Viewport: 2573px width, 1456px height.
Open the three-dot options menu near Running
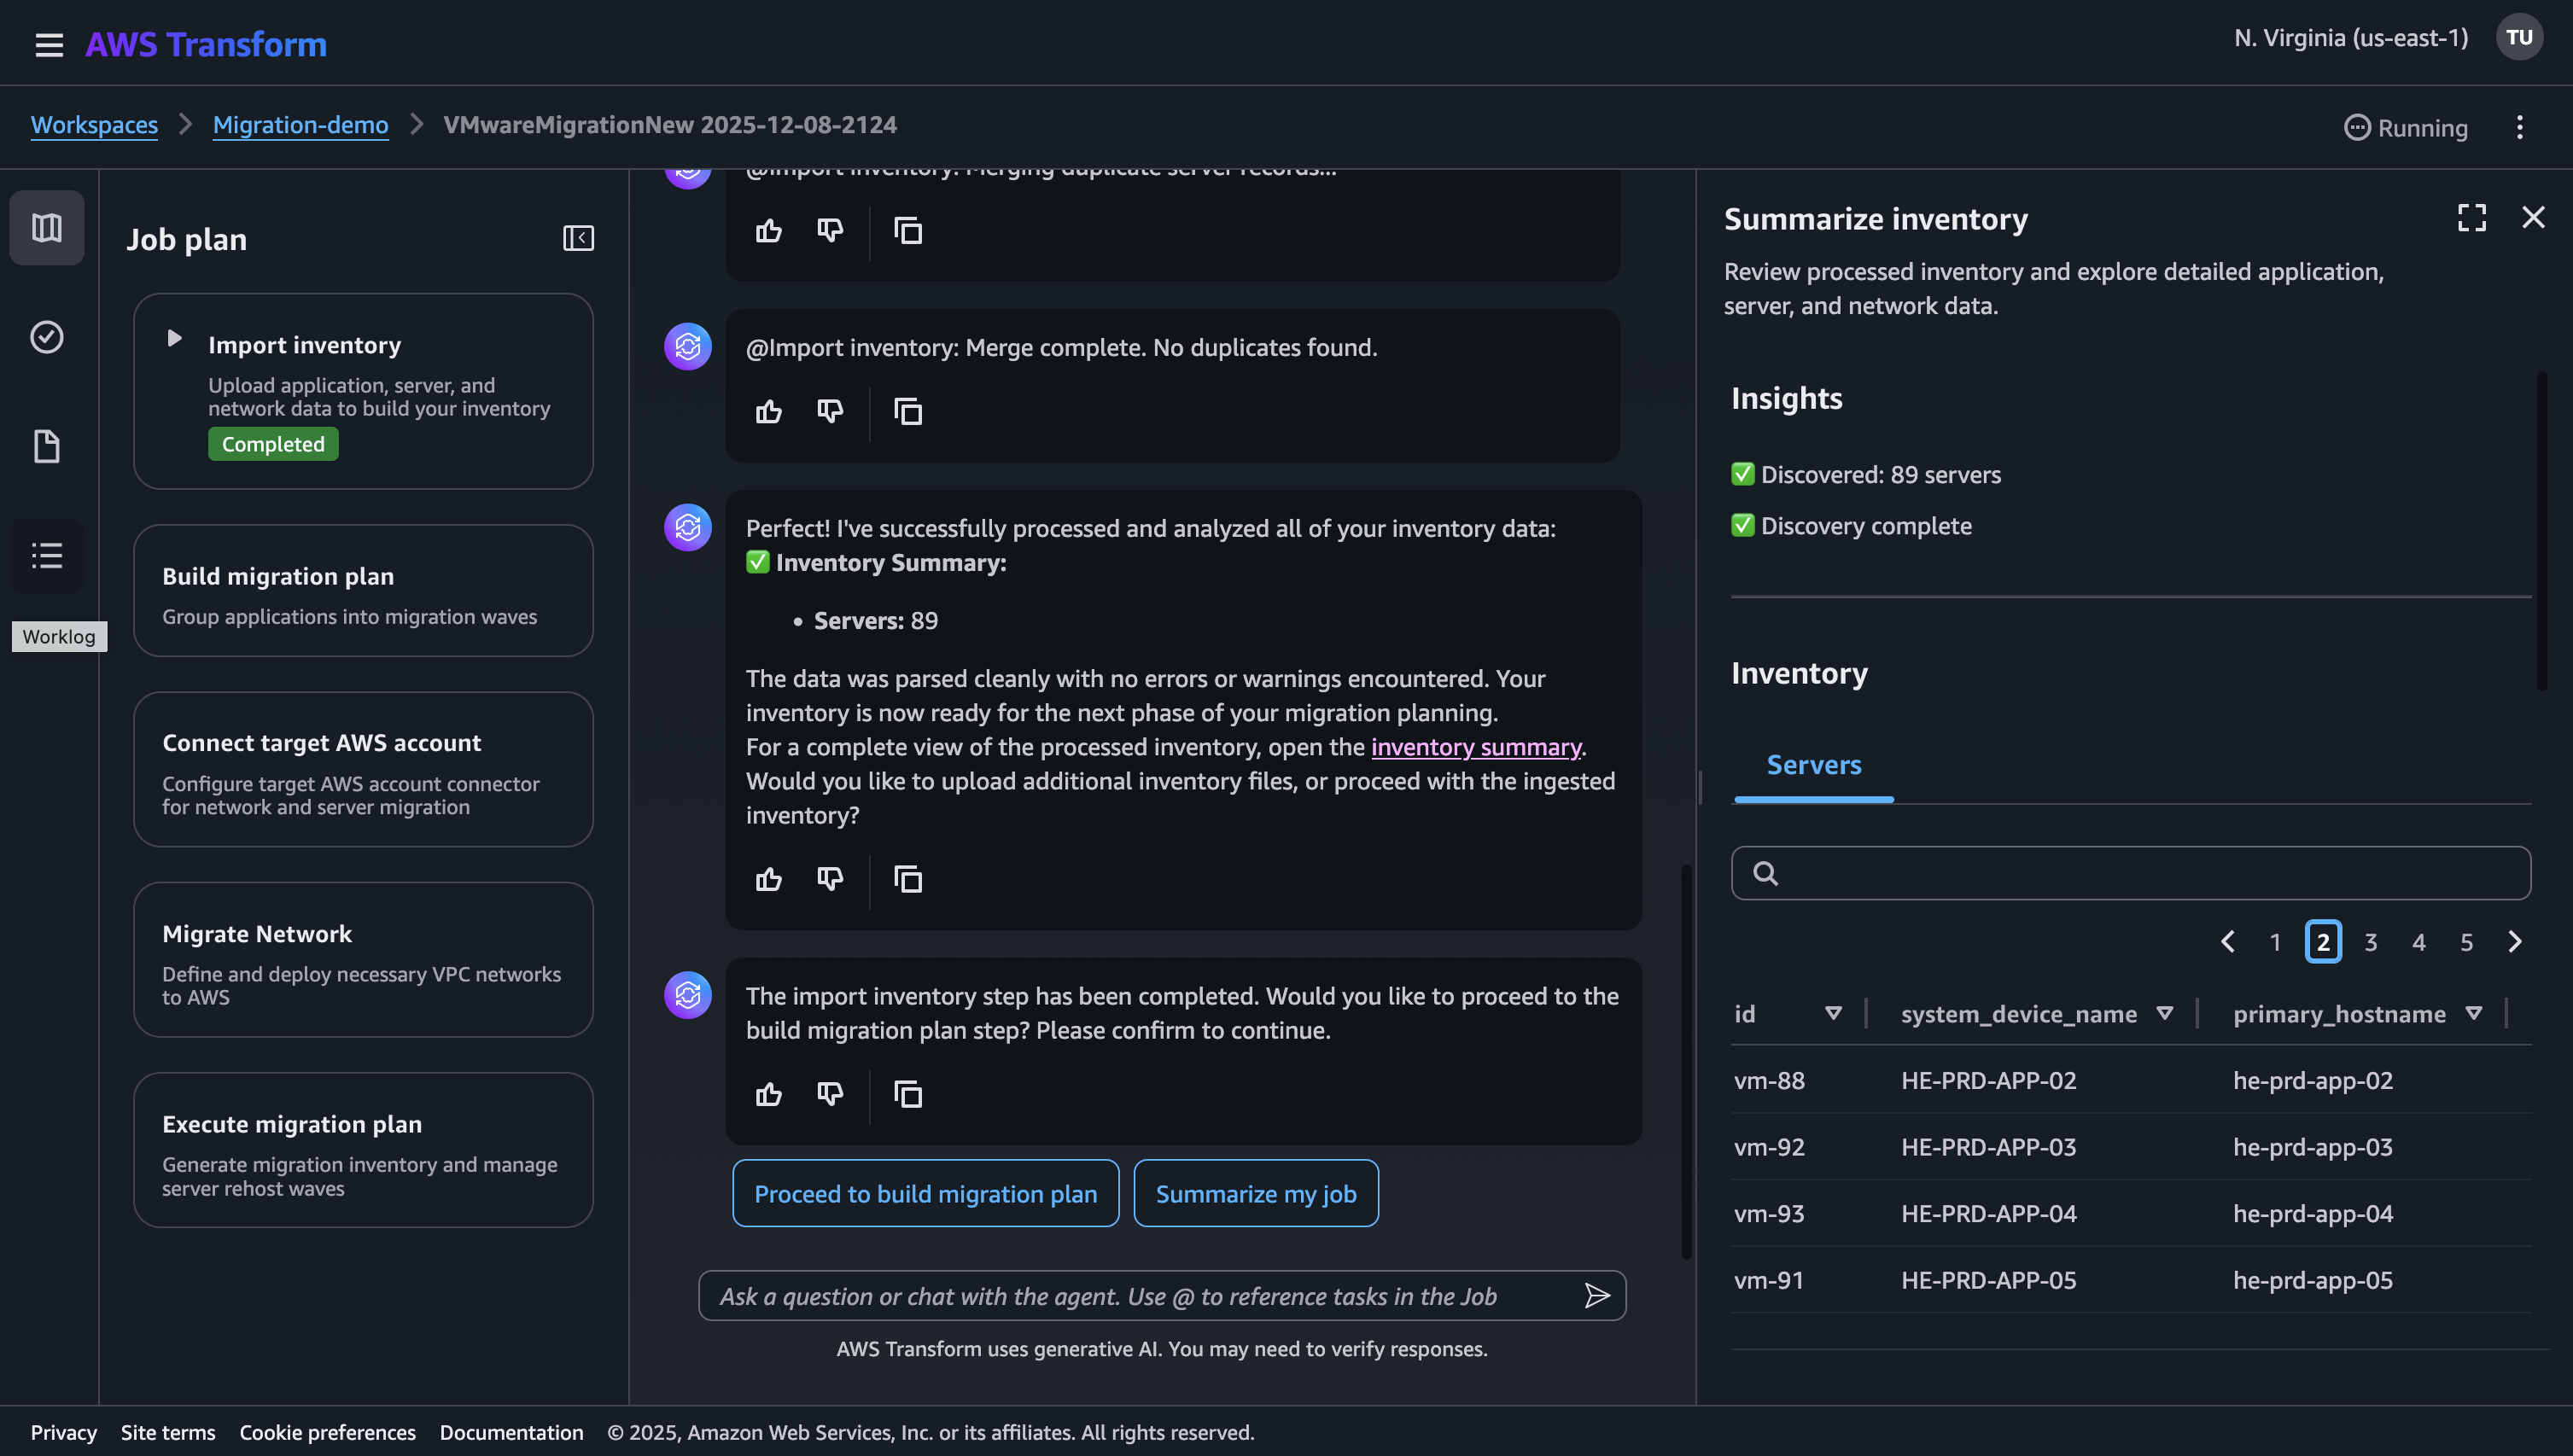coord(2519,127)
